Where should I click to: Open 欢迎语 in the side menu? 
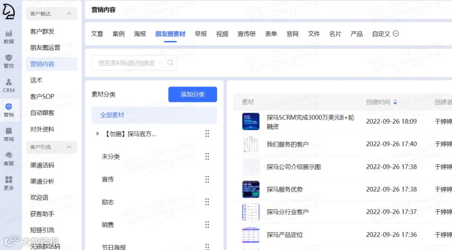point(39,198)
